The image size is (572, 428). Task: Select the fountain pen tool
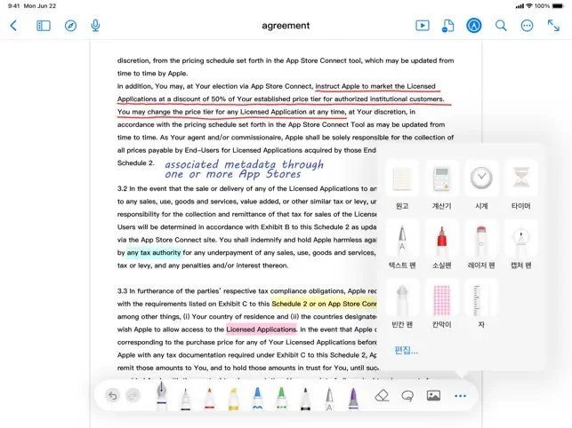coord(162,394)
